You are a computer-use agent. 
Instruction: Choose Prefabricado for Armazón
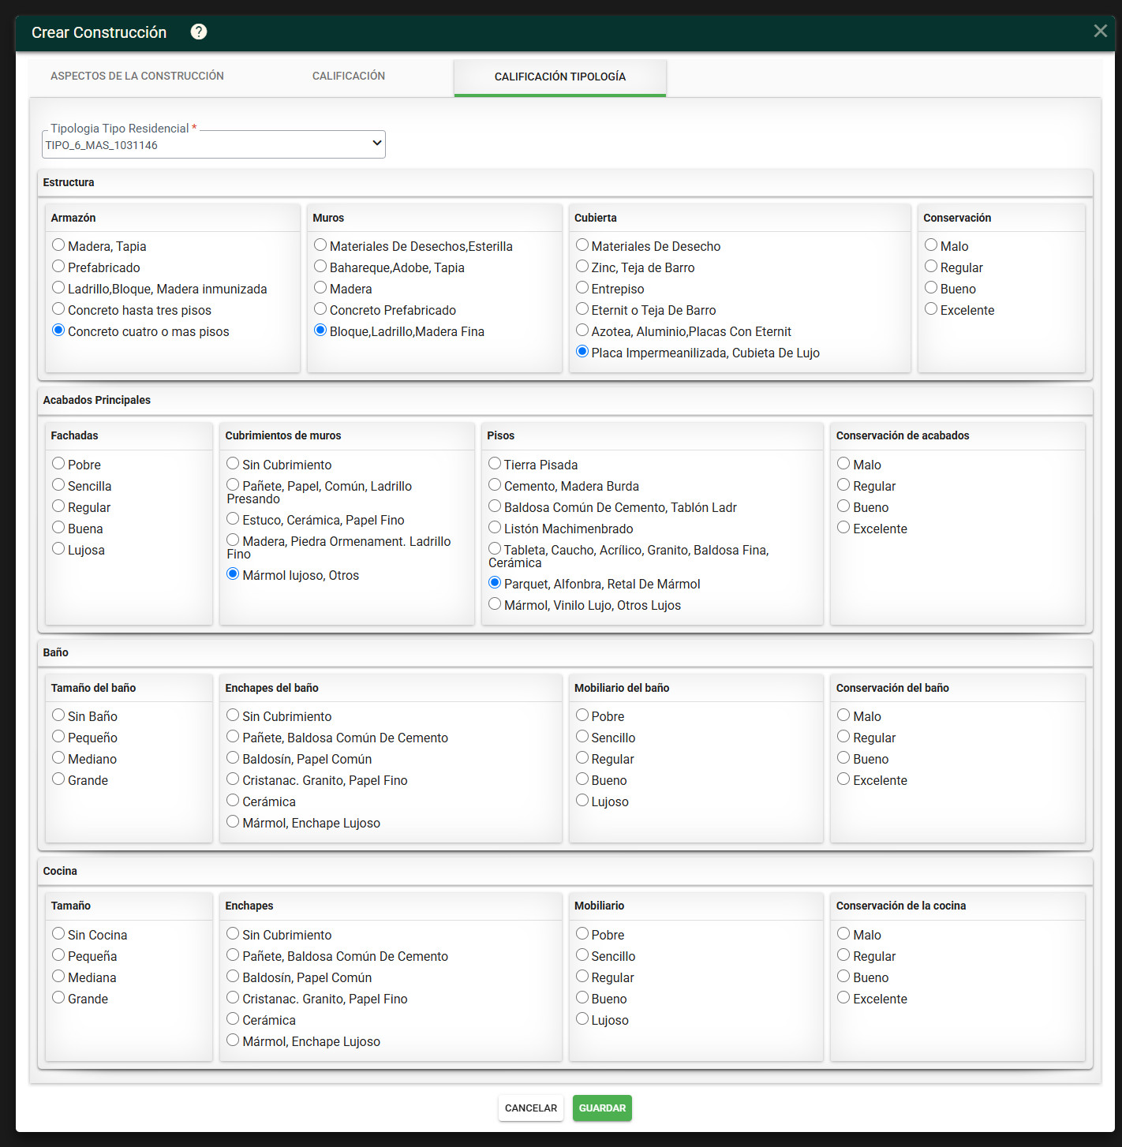tap(58, 267)
